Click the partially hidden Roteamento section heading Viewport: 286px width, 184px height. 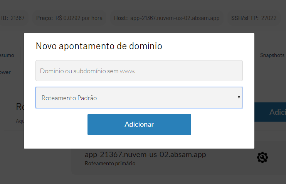coord(19,107)
